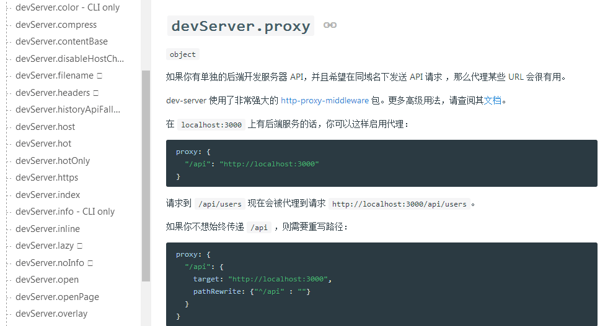The height and width of the screenshot is (326, 600).
Task: Go to devServer.https entry
Action: (x=46, y=178)
